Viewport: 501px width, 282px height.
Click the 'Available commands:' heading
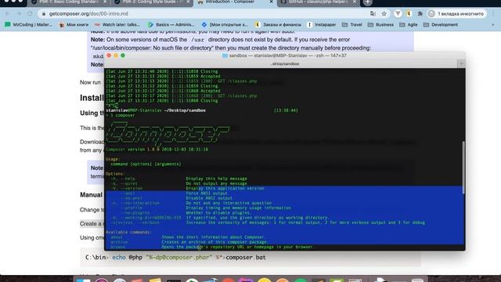128,232
